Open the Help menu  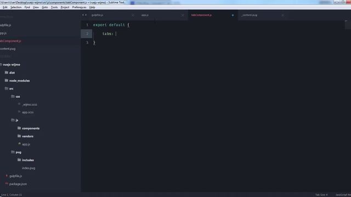click(92, 7)
